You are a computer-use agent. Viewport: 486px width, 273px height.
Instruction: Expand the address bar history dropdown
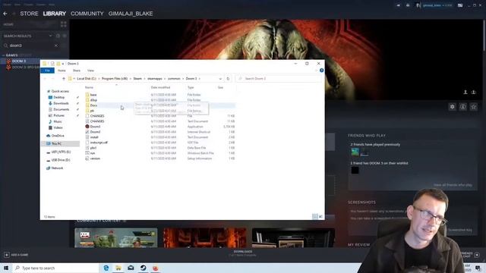click(220, 79)
